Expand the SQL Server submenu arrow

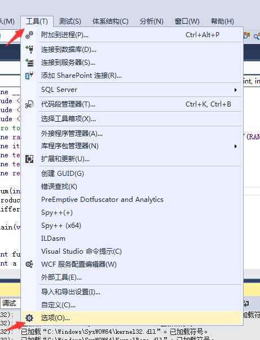(x=236, y=90)
